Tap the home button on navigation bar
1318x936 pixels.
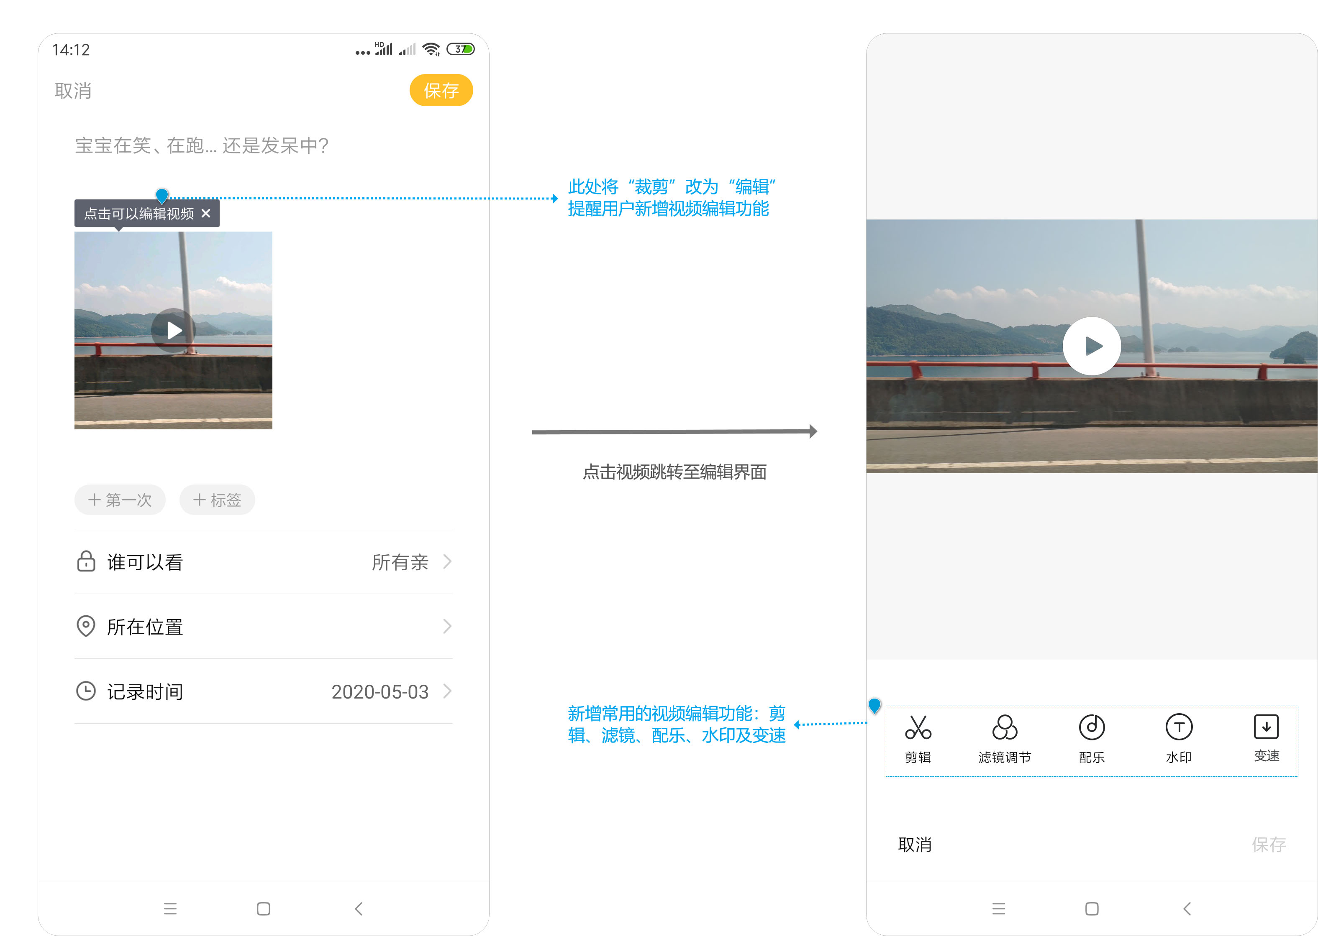click(x=264, y=909)
